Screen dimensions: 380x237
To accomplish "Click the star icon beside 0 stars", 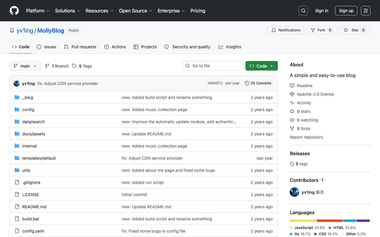I will coord(292,111).
